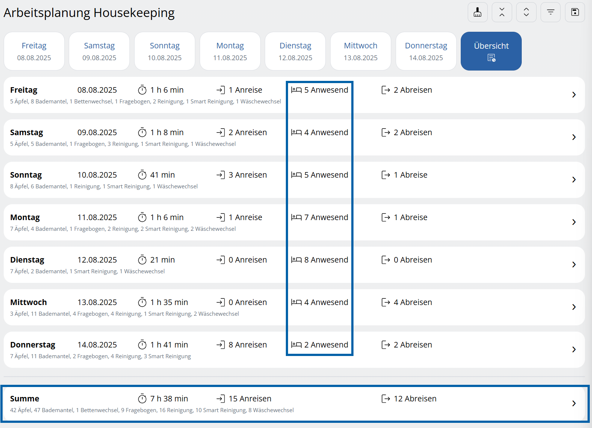The image size is (592, 428).
Task: Expand the Freitag row chevron
Action: pyautogui.click(x=574, y=95)
